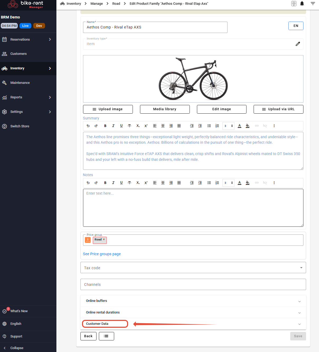The width and height of the screenshot is (319, 352).
Task: Change language from English in sidebar
Action: [28, 324]
